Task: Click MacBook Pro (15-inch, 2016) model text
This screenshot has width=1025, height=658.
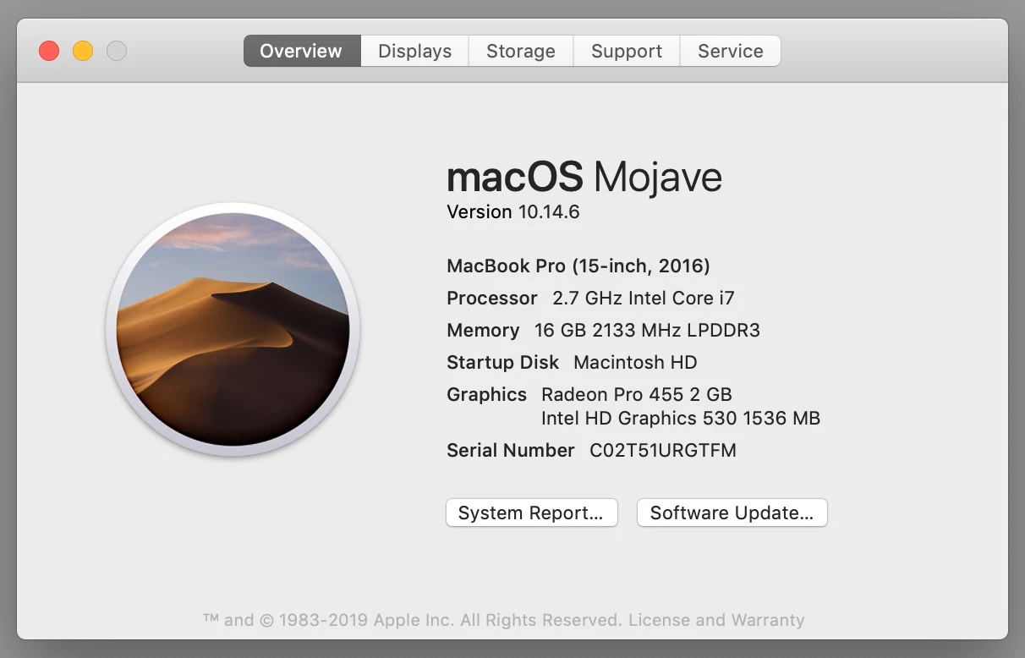Action: point(578,266)
